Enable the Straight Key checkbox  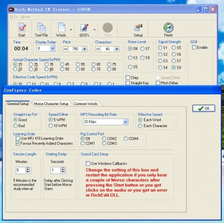(x=128, y=83)
